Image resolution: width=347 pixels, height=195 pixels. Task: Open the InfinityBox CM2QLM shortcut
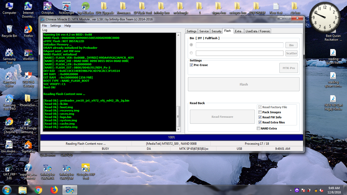66,172
